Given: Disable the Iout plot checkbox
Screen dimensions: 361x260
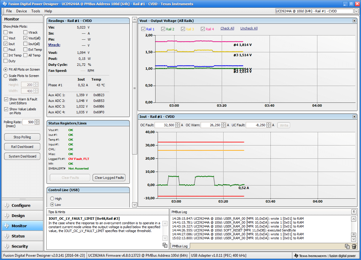Looking at the screenshot, I should tap(5, 44).
